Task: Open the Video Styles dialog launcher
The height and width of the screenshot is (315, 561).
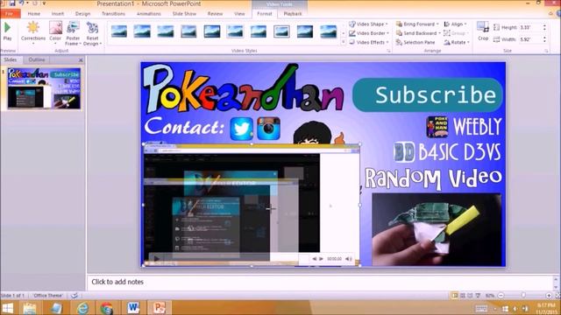Action: tap(388, 51)
